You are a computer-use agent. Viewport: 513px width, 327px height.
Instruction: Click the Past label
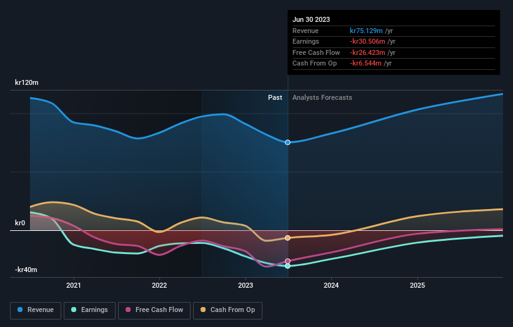(275, 97)
